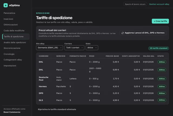Image resolution: width=173 pixels, height=116 pixels.
Task: Click the 2,70 € price cell
Action: coord(116,79)
